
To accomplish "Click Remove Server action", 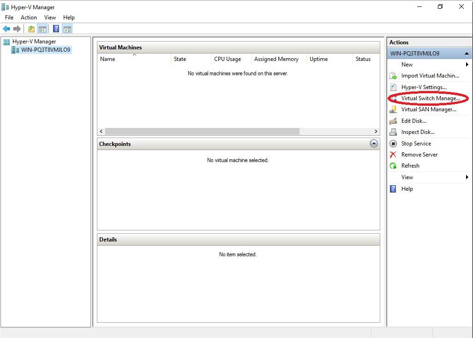I will coord(419,155).
